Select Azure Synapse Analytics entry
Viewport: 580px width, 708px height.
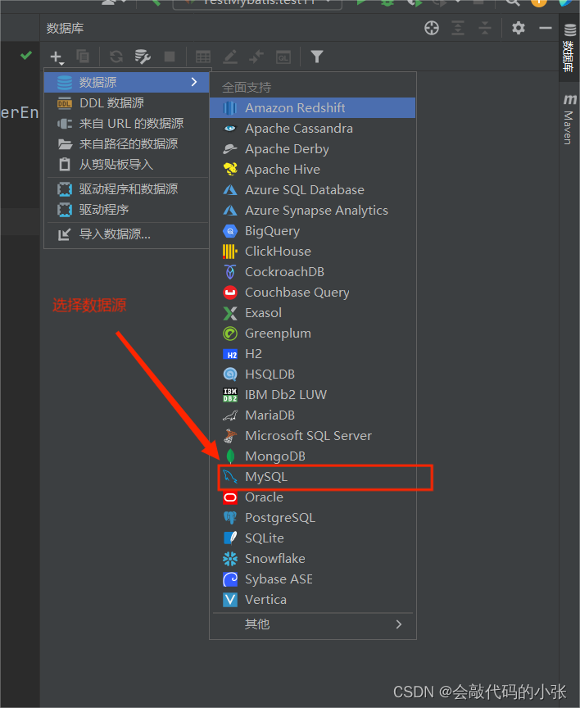coord(312,211)
